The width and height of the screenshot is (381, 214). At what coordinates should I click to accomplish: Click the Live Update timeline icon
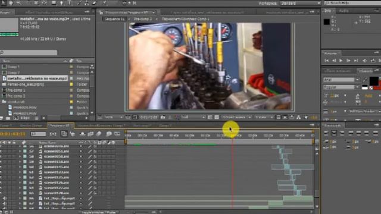[x=64, y=134]
